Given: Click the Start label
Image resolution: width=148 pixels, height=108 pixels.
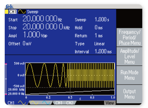Looking at the screenshot, I should 13,20.
